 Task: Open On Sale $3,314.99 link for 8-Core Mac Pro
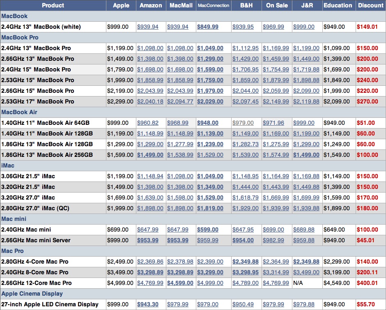click(x=276, y=272)
